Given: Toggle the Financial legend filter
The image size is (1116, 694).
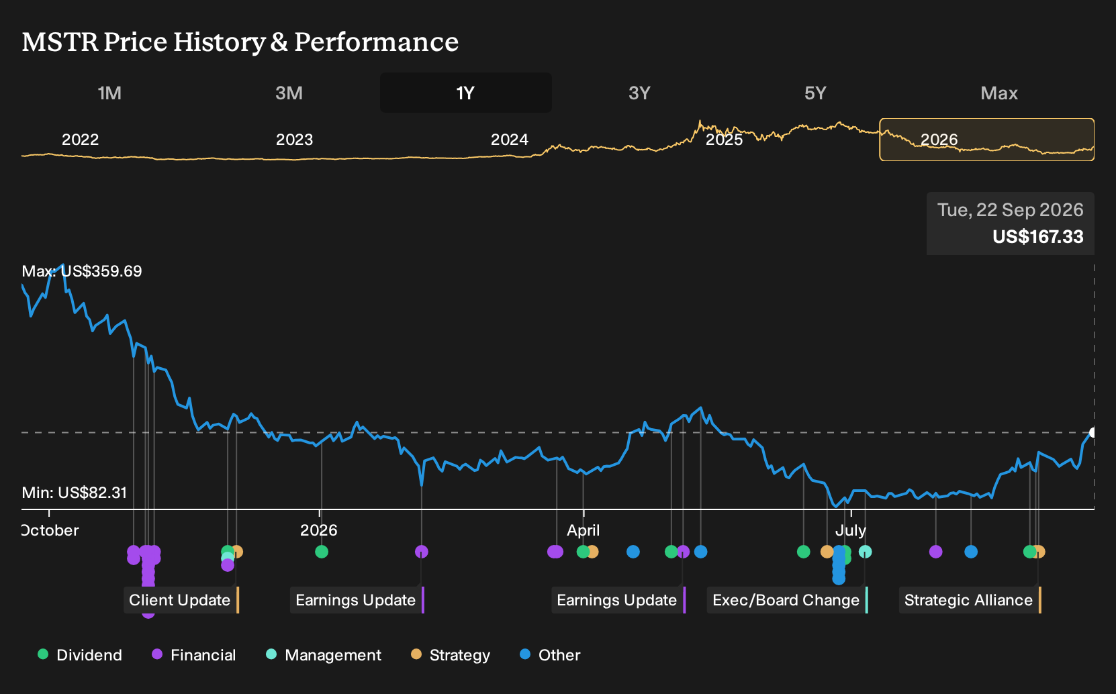Looking at the screenshot, I should (x=194, y=655).
